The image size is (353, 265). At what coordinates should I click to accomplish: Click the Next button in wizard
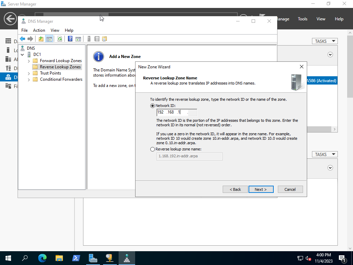261,189
